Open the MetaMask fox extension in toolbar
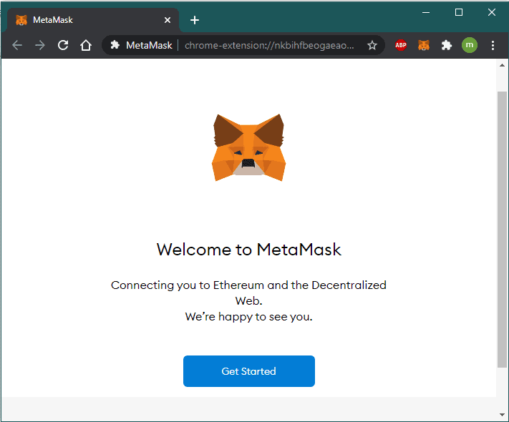Viewport: 509px width, 422px height. pyautogui.click(x=424, y=45)
